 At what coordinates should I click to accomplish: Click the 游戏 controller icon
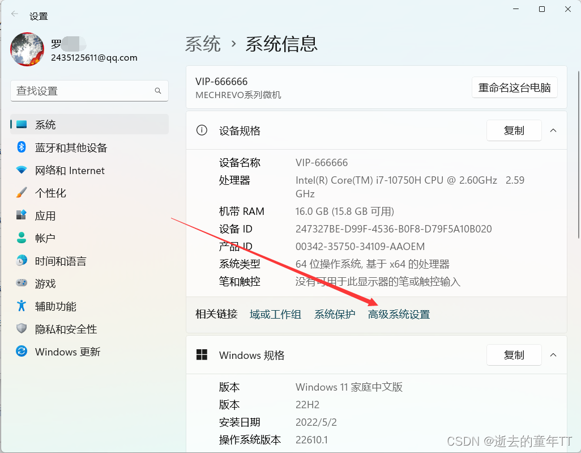22,283
